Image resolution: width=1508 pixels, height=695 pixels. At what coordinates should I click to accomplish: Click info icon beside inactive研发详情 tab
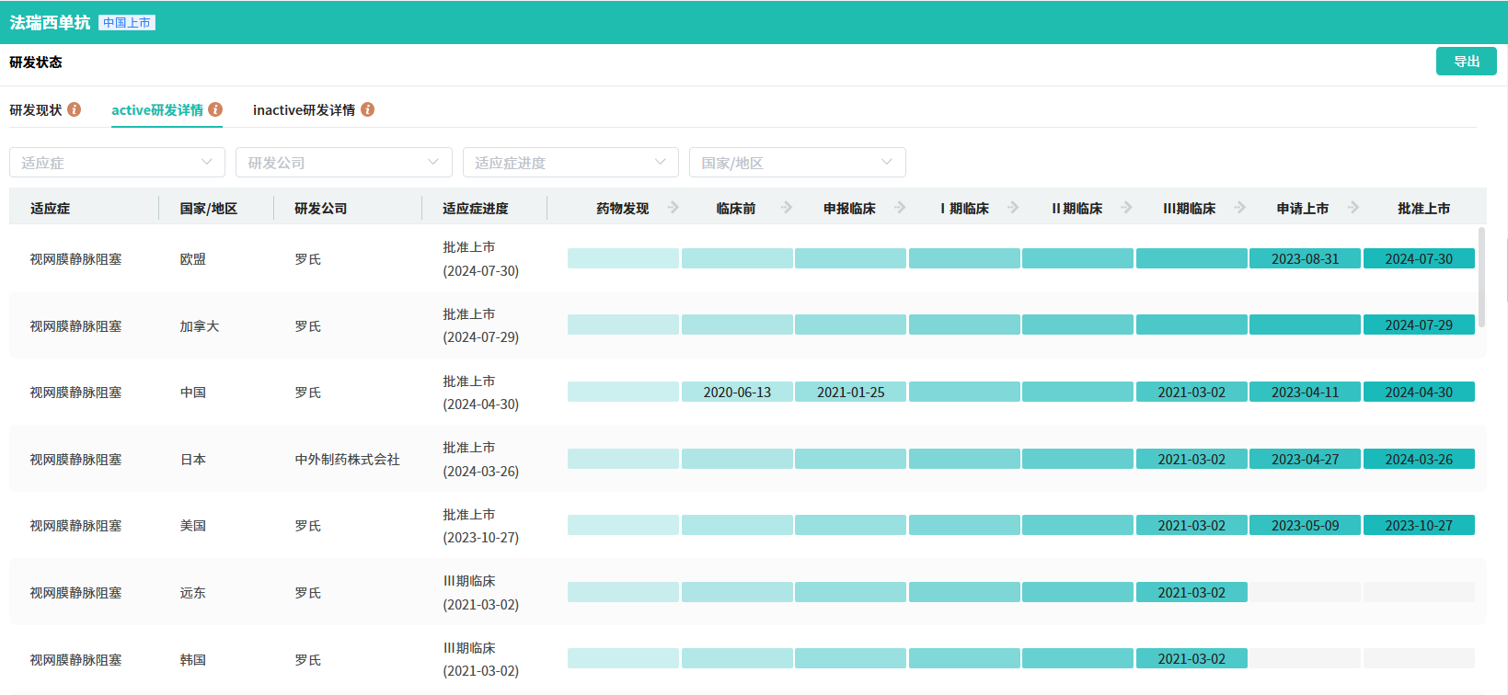pos(367,109)
